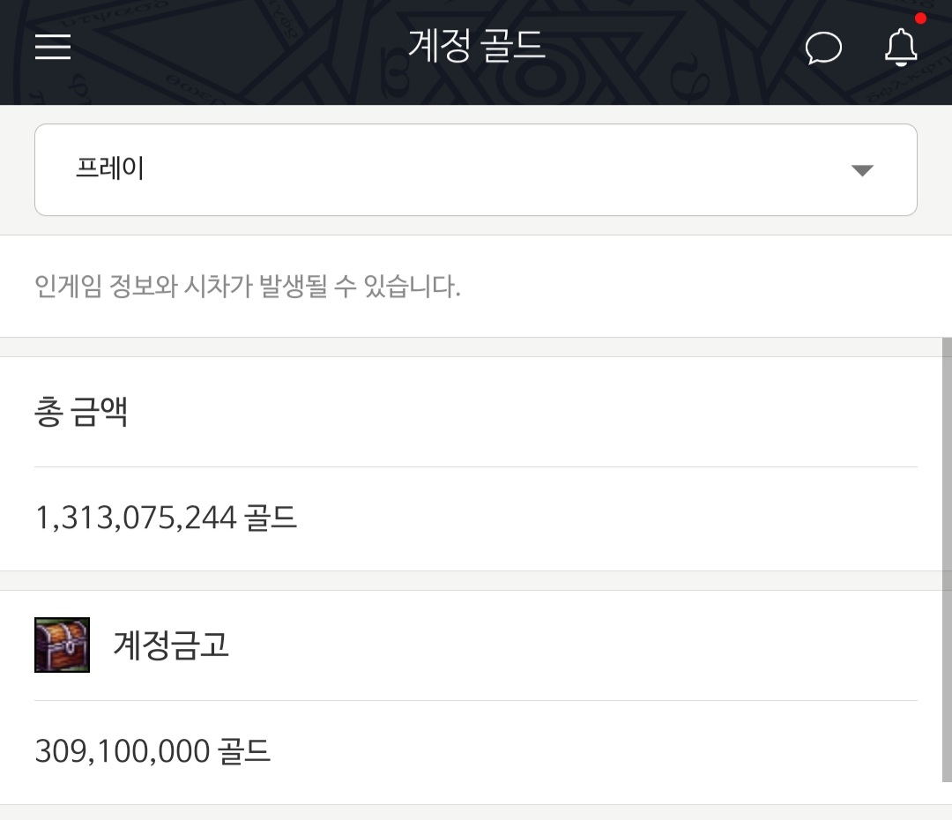This screenshot has height=820, width=952.
Task: Click the 계정금고 treasure chest icon
Action: (x=62, y=645)
